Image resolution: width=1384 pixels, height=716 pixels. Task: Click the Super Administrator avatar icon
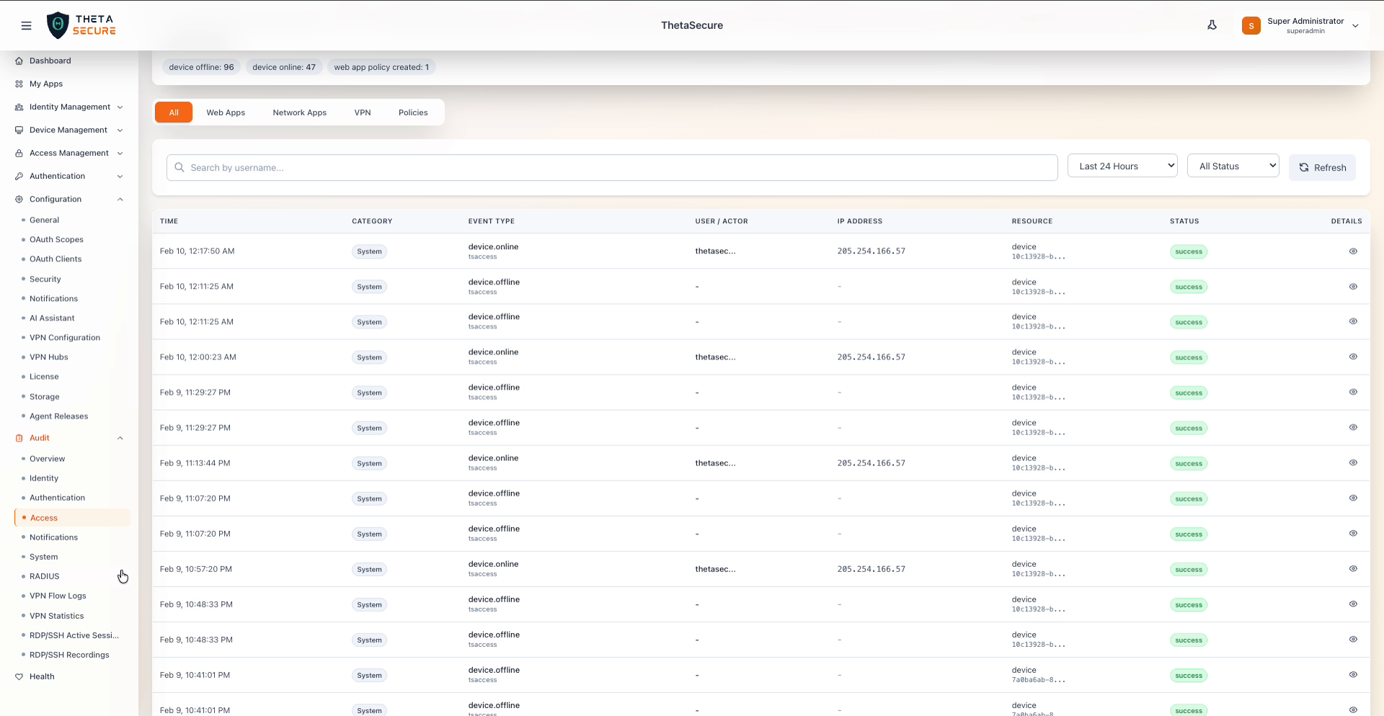pos(1251,25)
